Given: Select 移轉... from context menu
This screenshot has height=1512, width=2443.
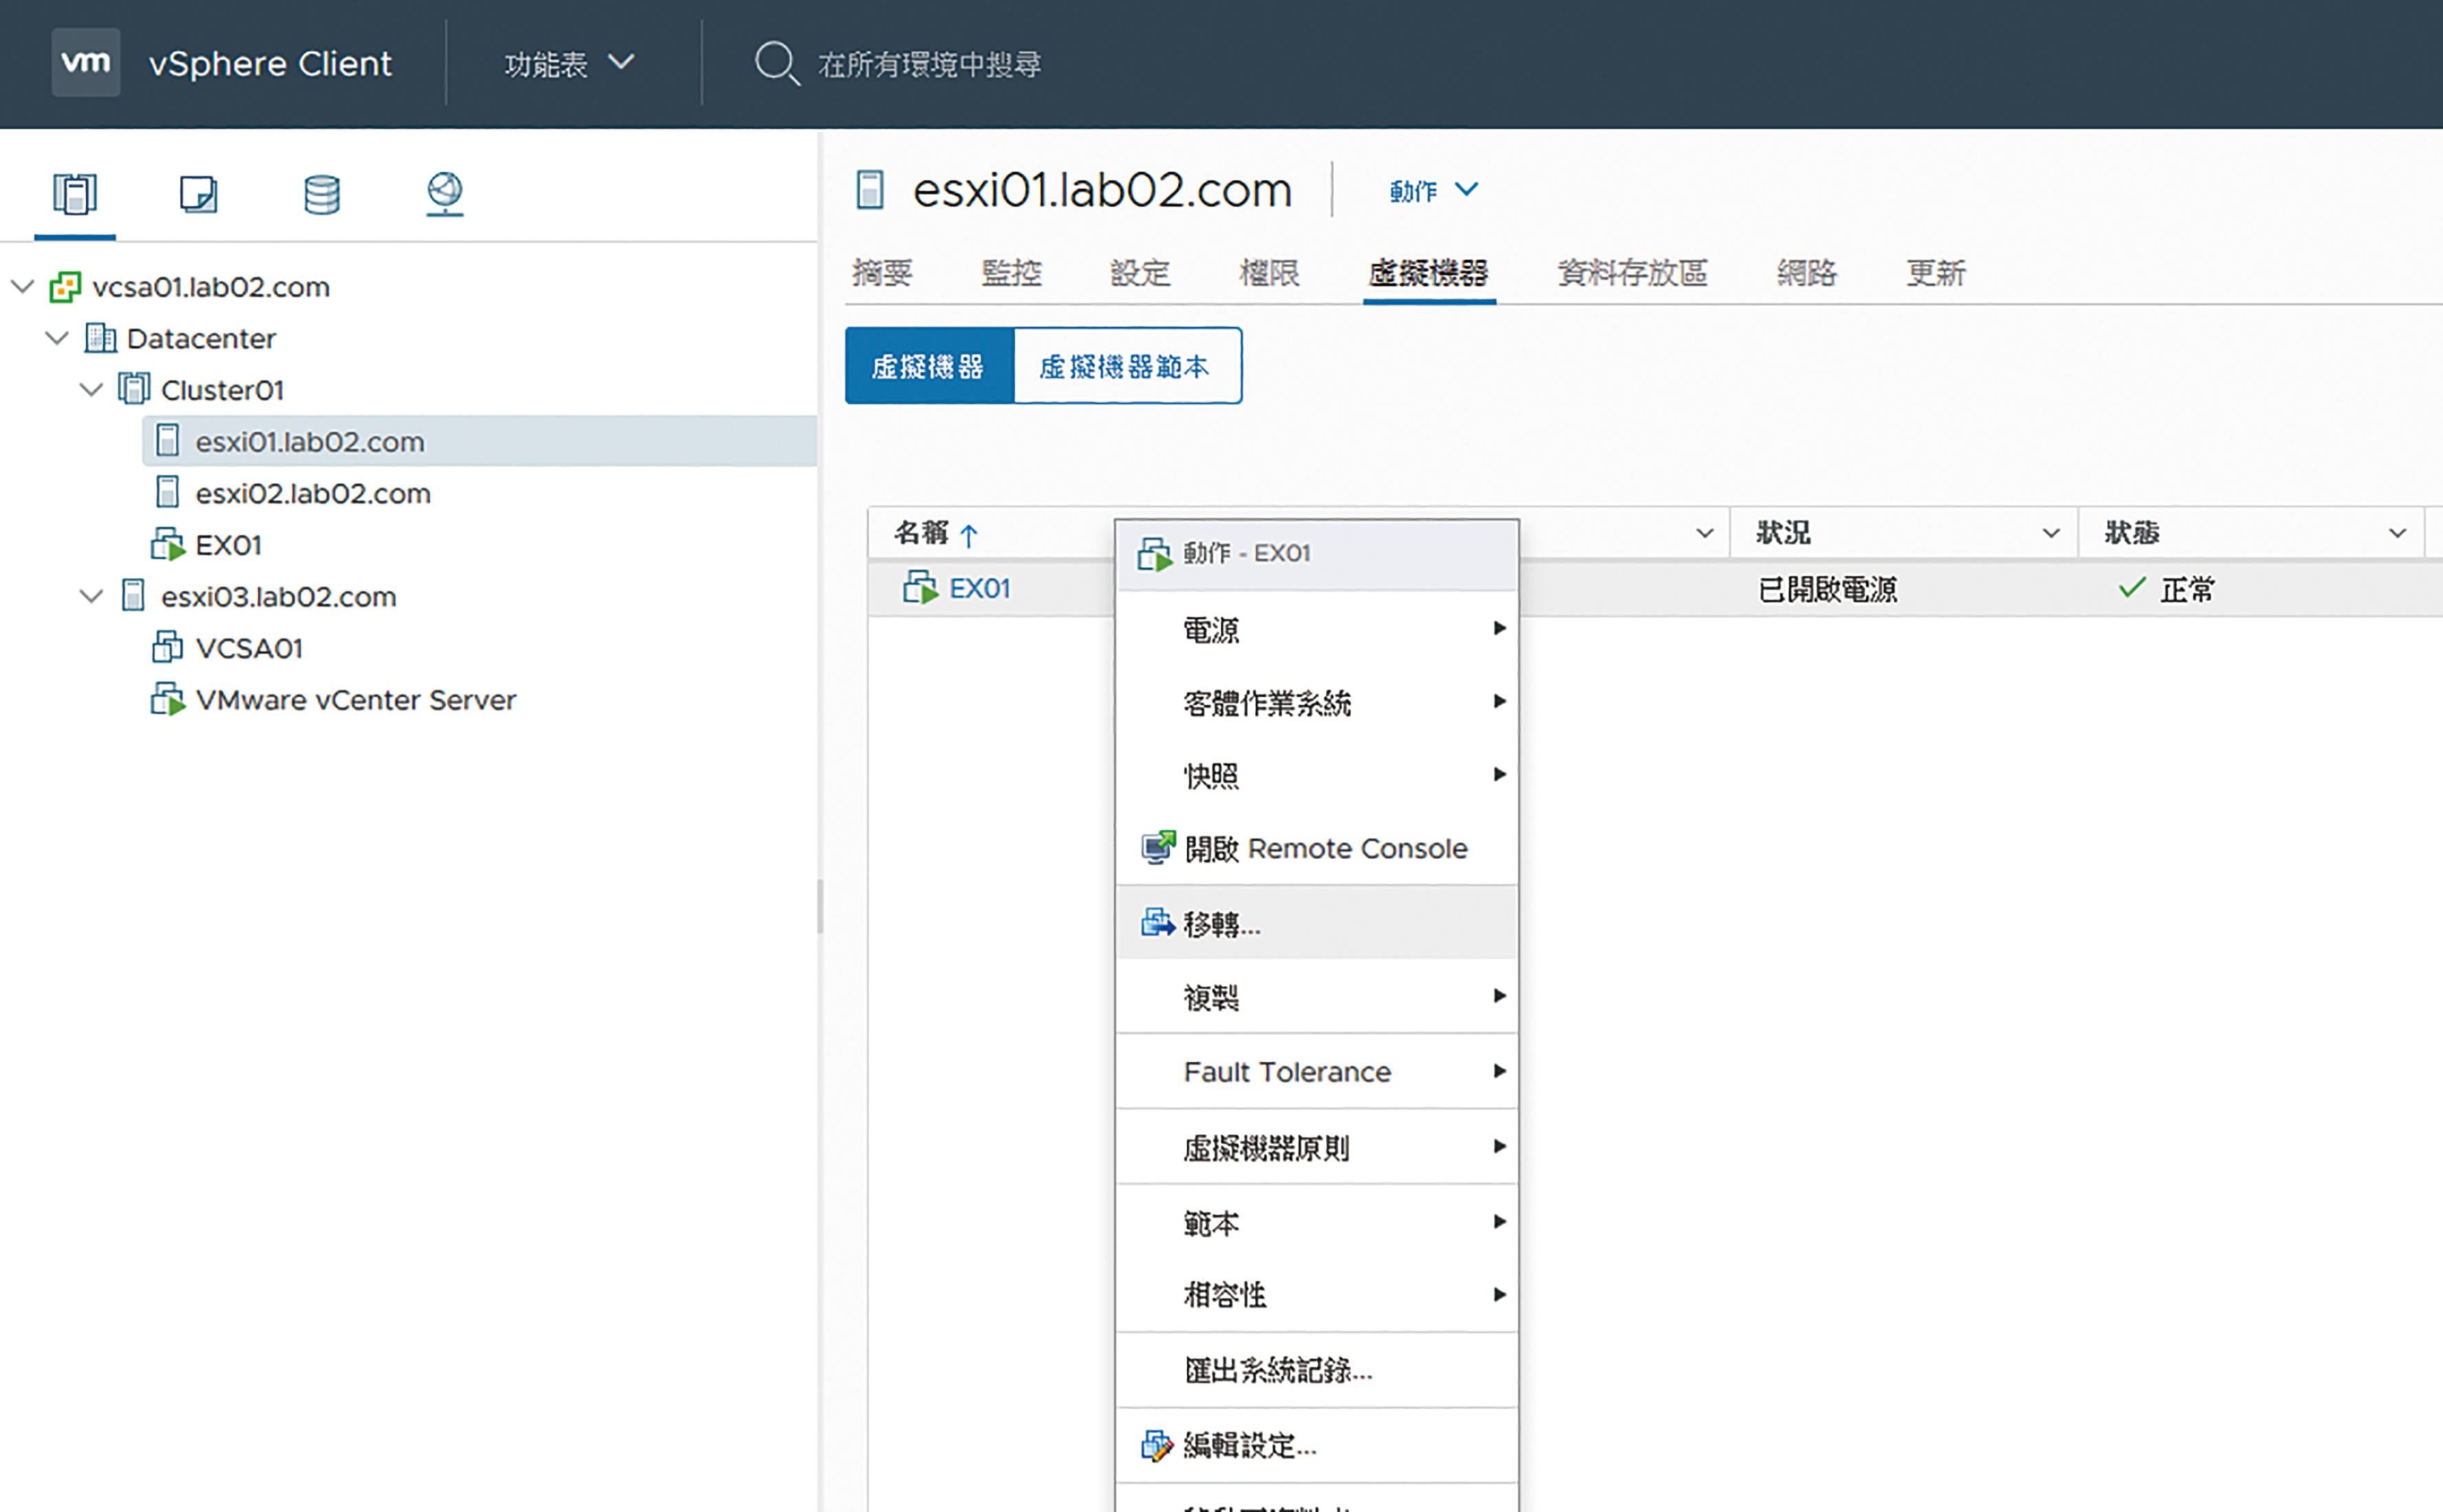Looking at the screenshot, I should pos(1316,922).
